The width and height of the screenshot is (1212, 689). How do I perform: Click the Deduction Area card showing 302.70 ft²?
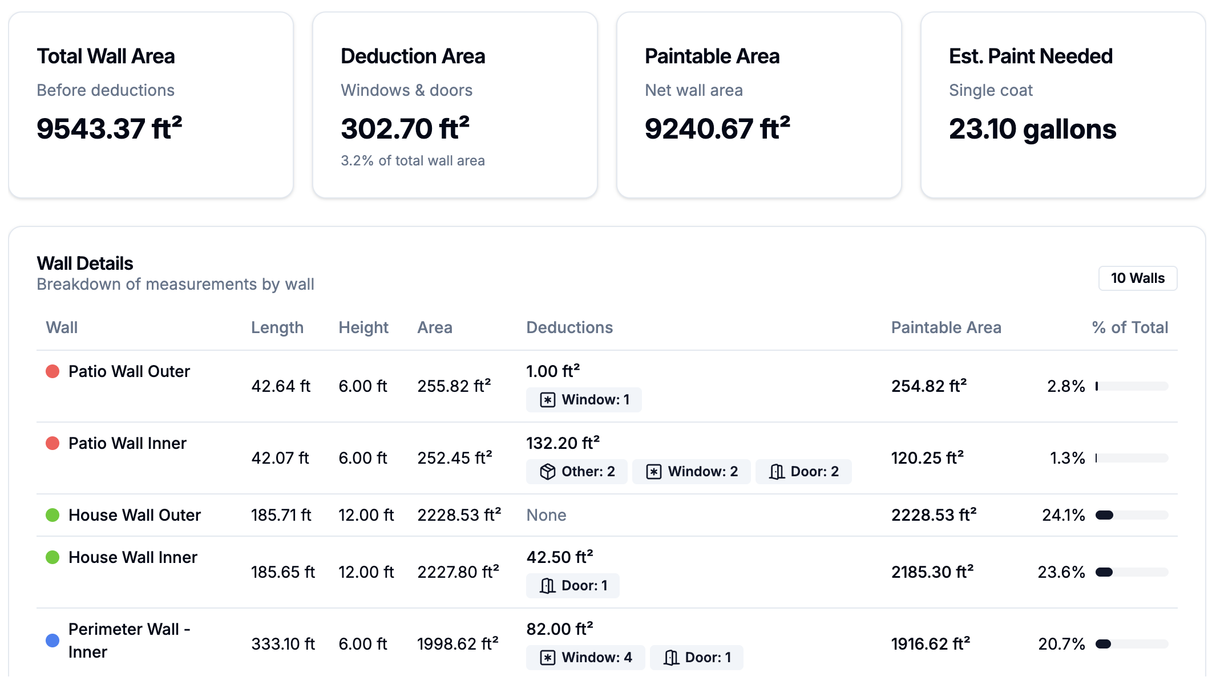tap(455, 105)
